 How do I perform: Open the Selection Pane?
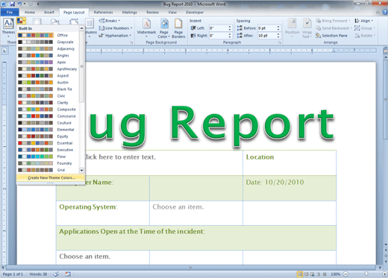click(331, 36)
